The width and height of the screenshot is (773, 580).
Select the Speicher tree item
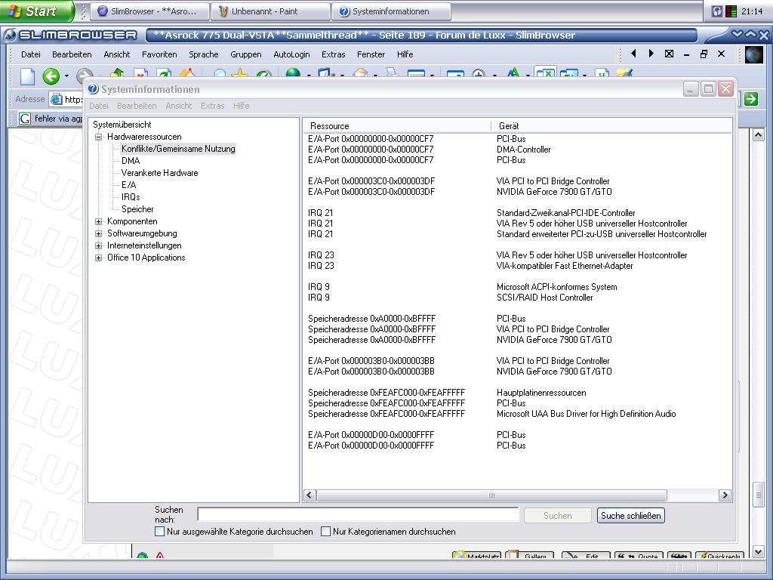(x=137, y=209)
